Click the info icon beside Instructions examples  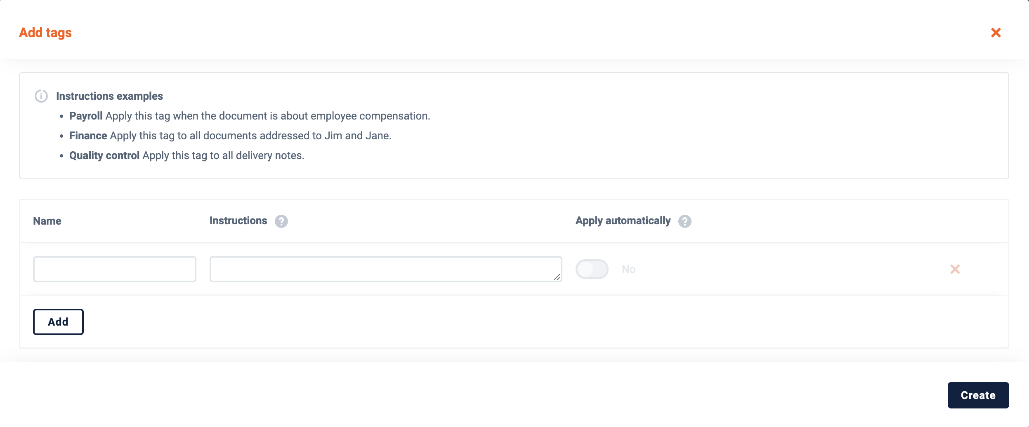pyautogui.click(x=41, y=96)
